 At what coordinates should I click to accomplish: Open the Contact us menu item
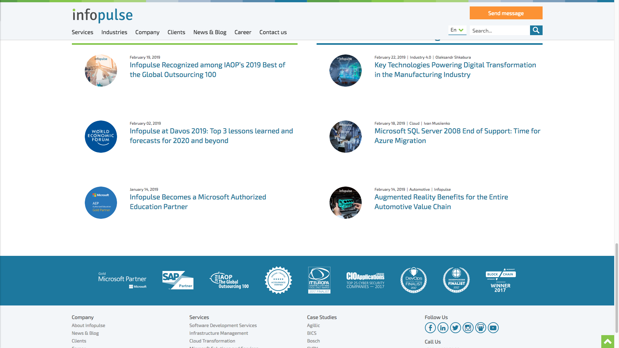tap(273, 32)
